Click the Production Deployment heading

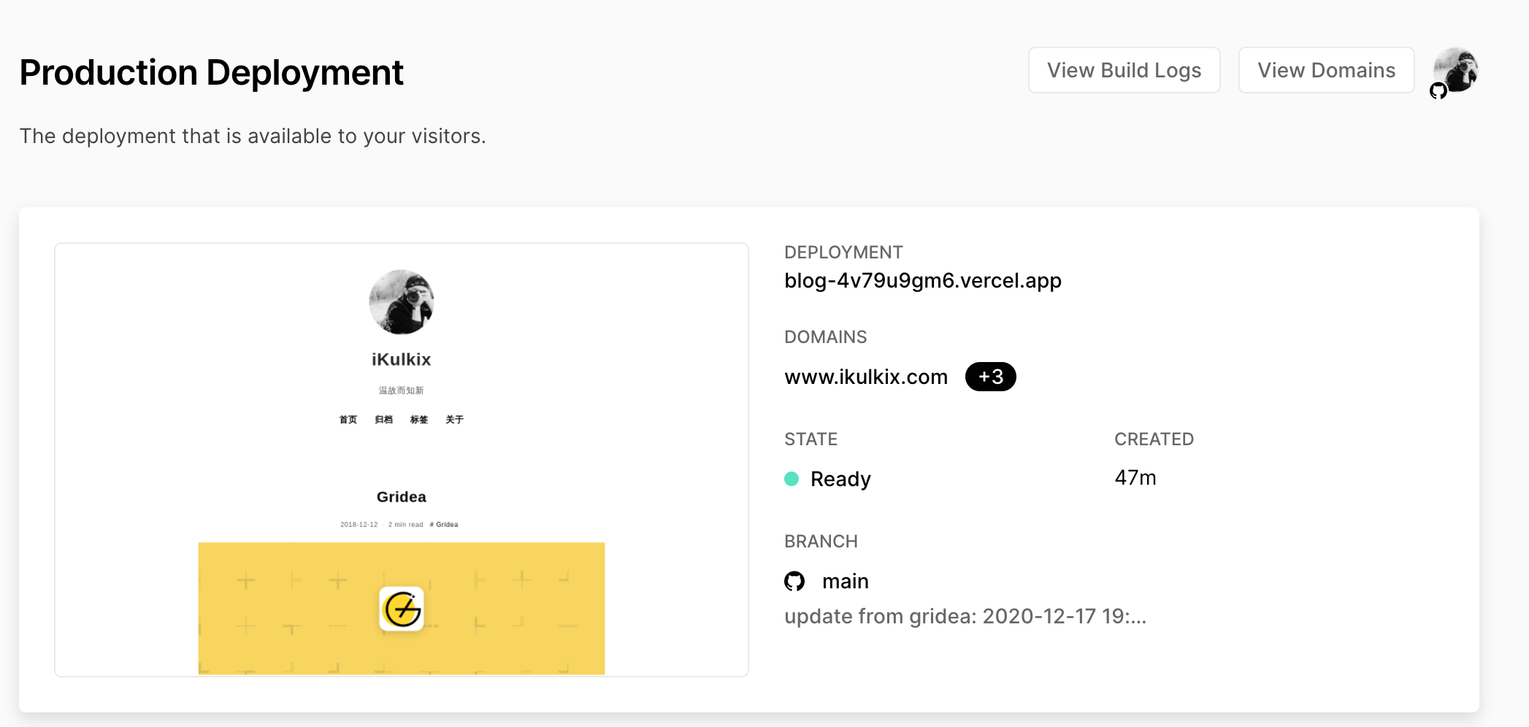(x=212, y=72)
